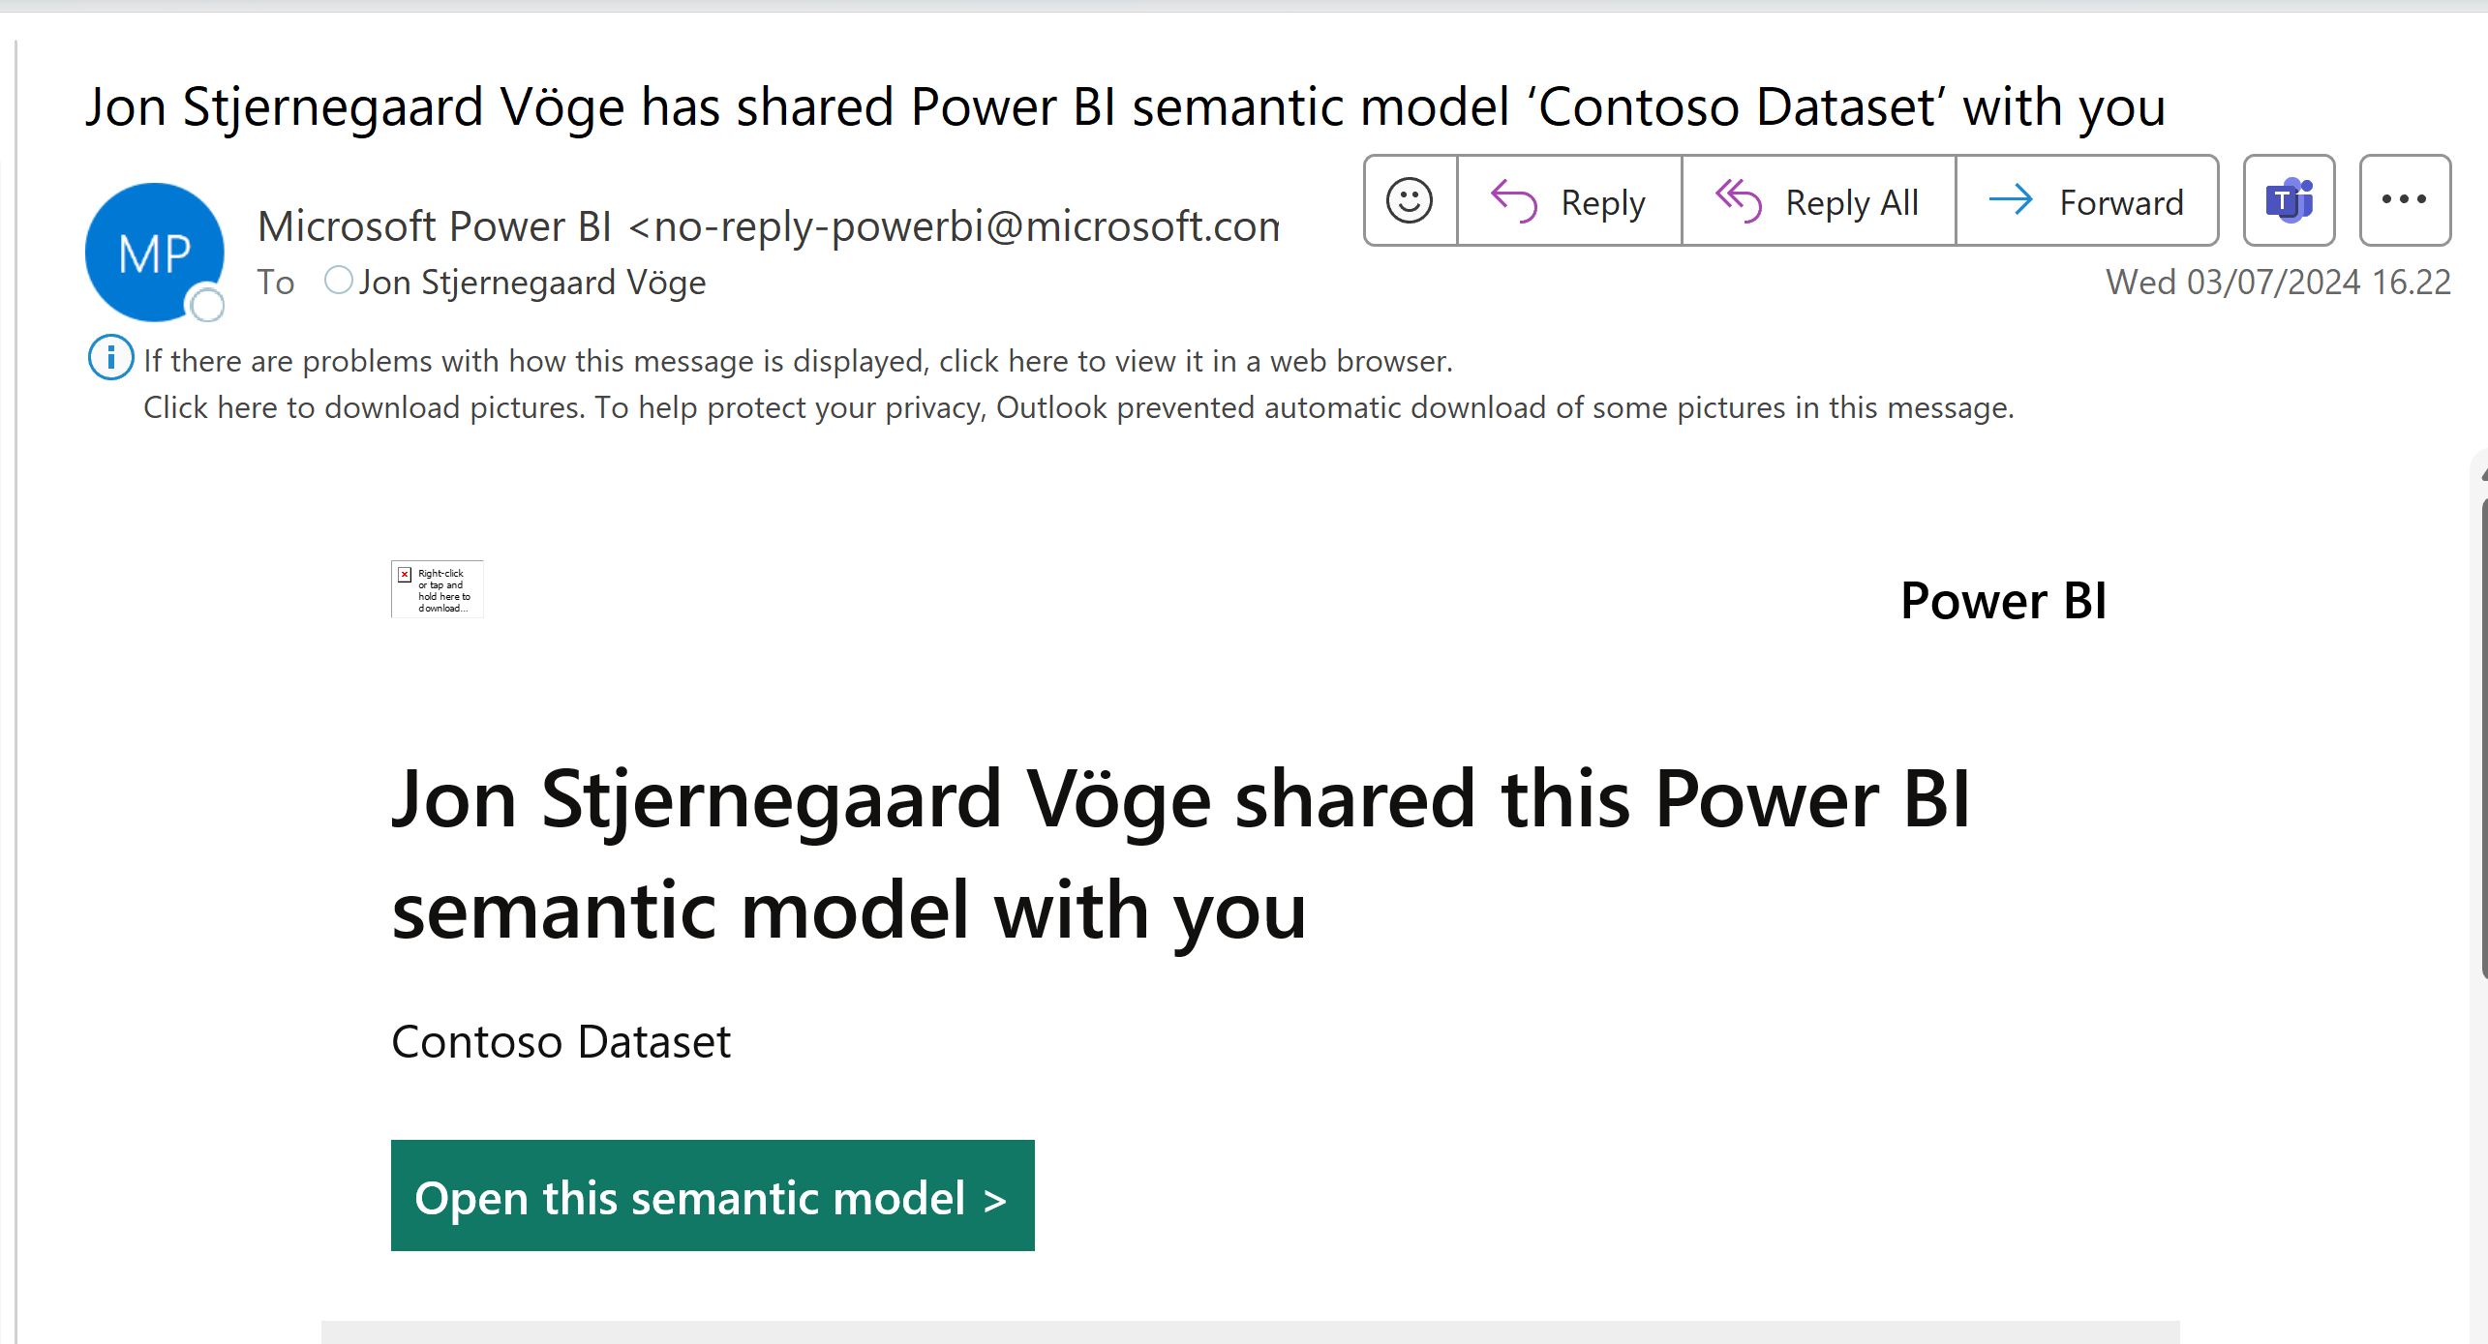Toggle the sender's presence status circle
The height and width of the screenshot is (1344, 2488).
(207, 306)
